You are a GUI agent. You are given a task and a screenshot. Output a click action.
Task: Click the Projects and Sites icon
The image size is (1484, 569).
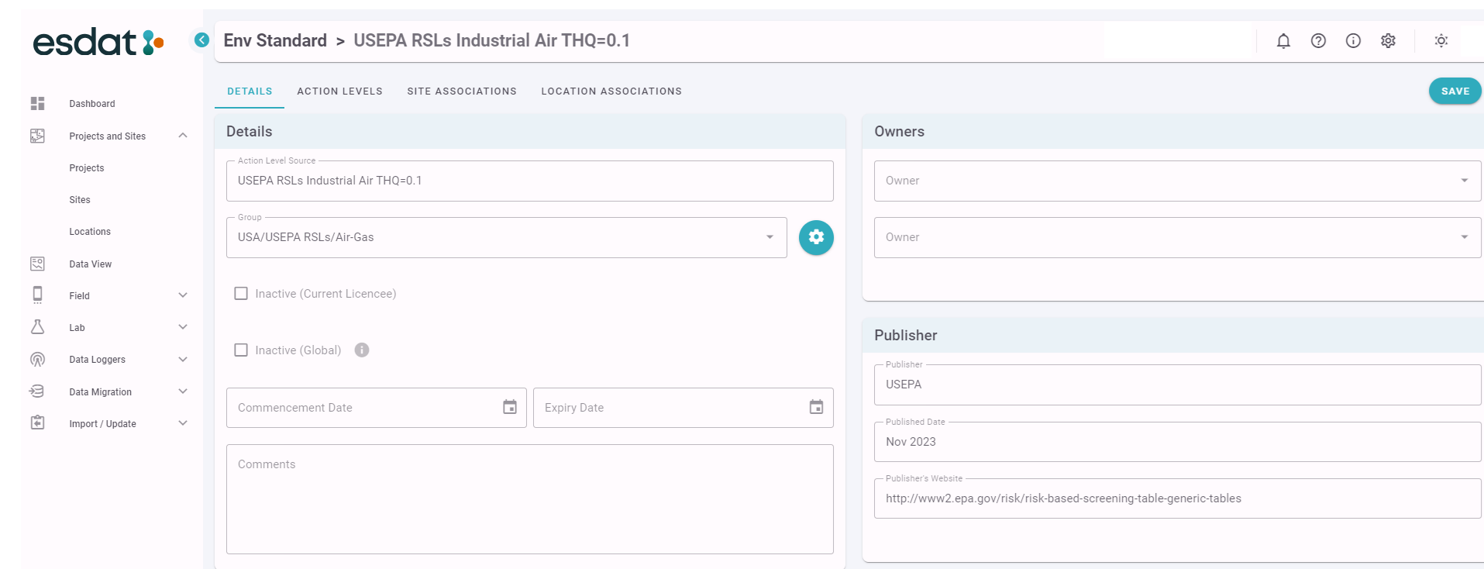click(37, 136)
